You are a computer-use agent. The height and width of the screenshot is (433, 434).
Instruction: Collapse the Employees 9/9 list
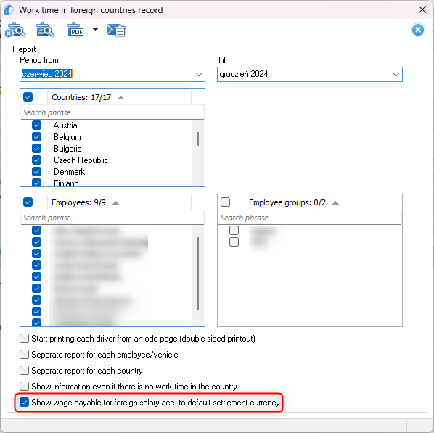[115, 203]
